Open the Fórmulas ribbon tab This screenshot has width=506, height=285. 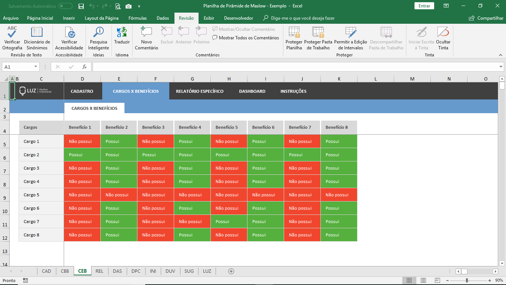coord(137,18)
